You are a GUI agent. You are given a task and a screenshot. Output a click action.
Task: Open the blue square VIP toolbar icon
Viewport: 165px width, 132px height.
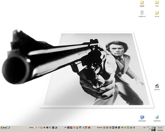pos(68,127)
